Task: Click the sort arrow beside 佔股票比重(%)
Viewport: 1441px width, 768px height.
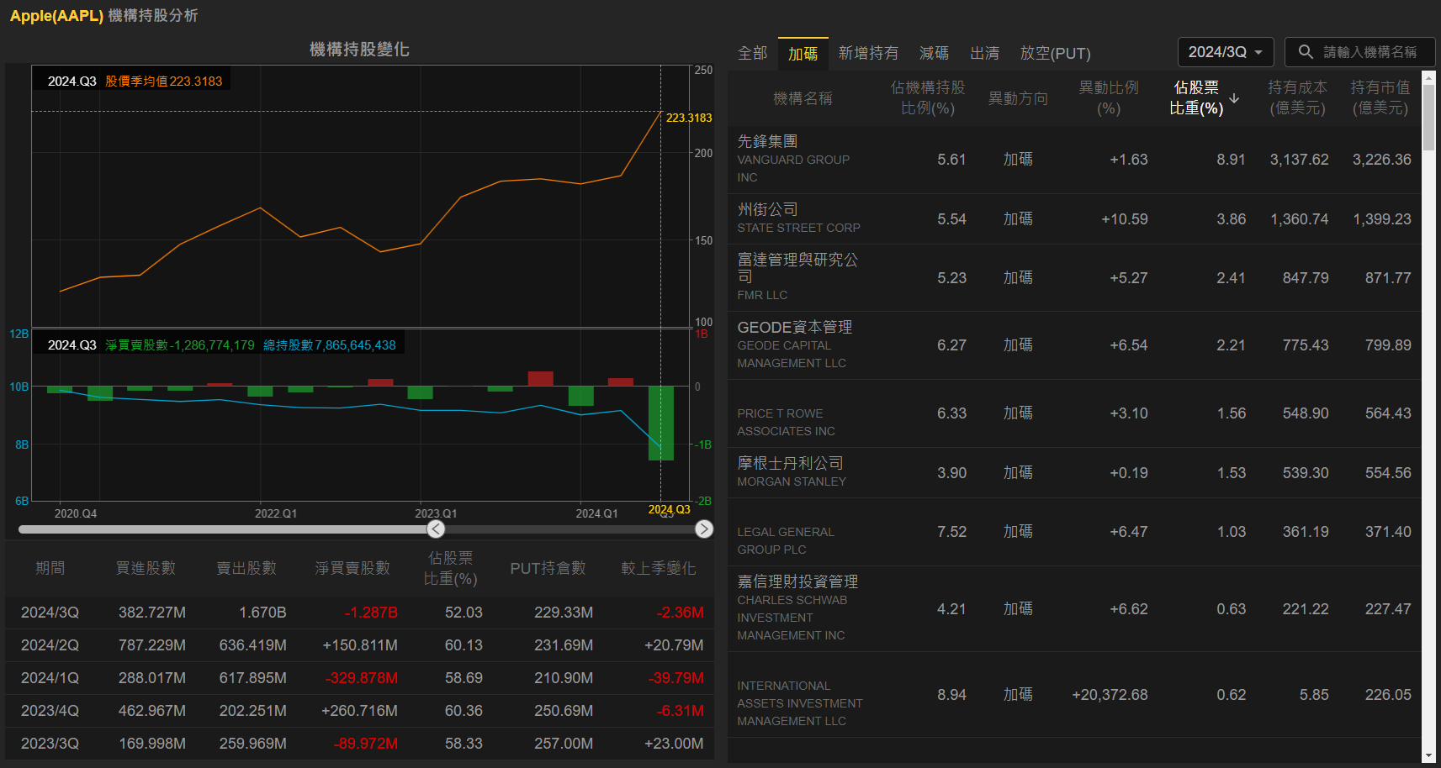Action: pos(1234,98)
